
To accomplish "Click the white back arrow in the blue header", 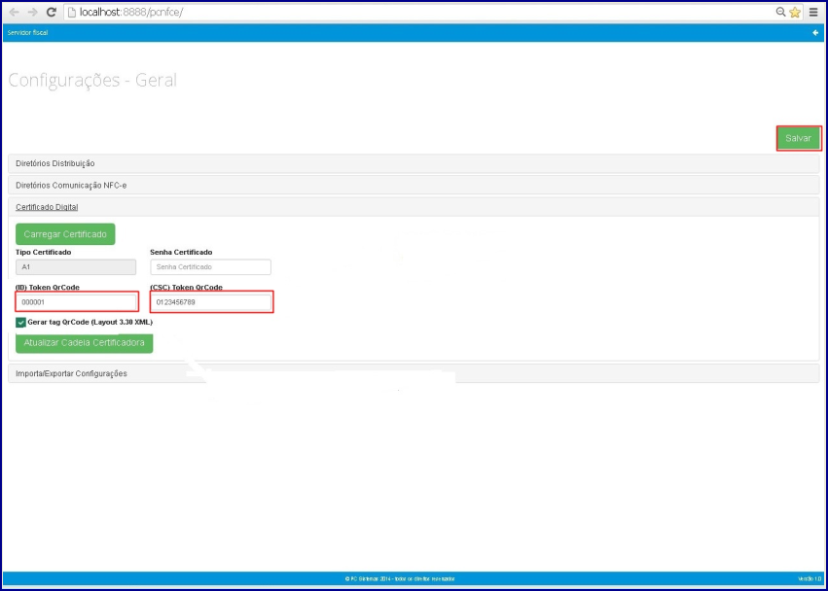I will pos(815,33).
